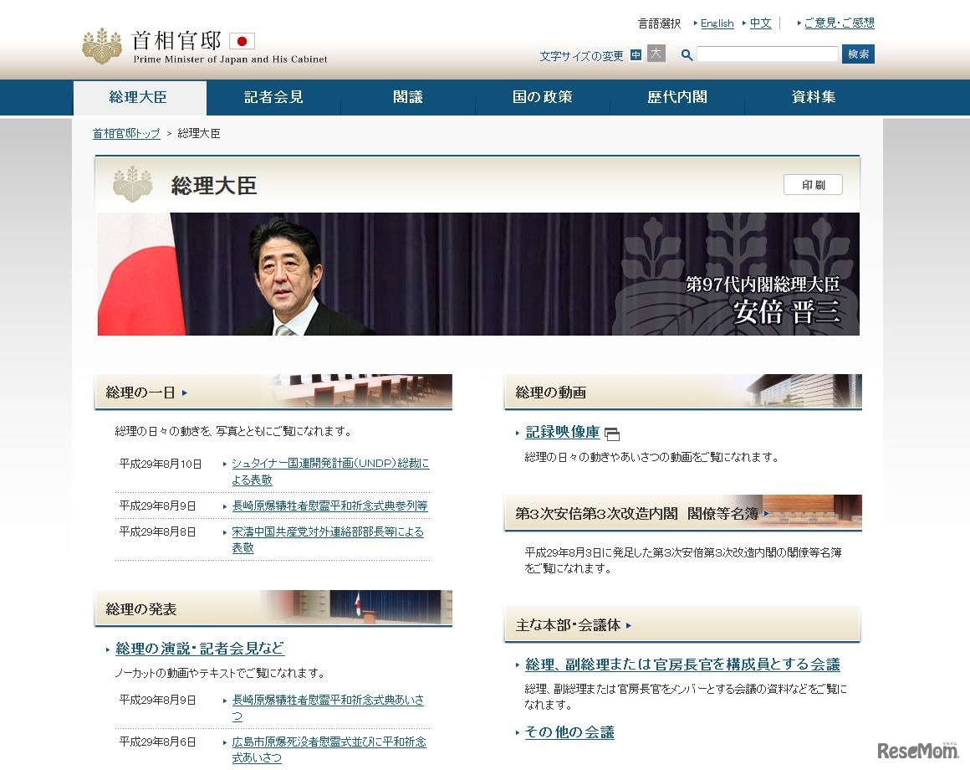Switch to the 記者会見 tab
970x770 pixels.
273,98
